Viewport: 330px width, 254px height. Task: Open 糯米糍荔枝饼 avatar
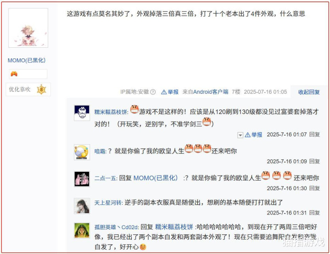(x=82, y=113)
